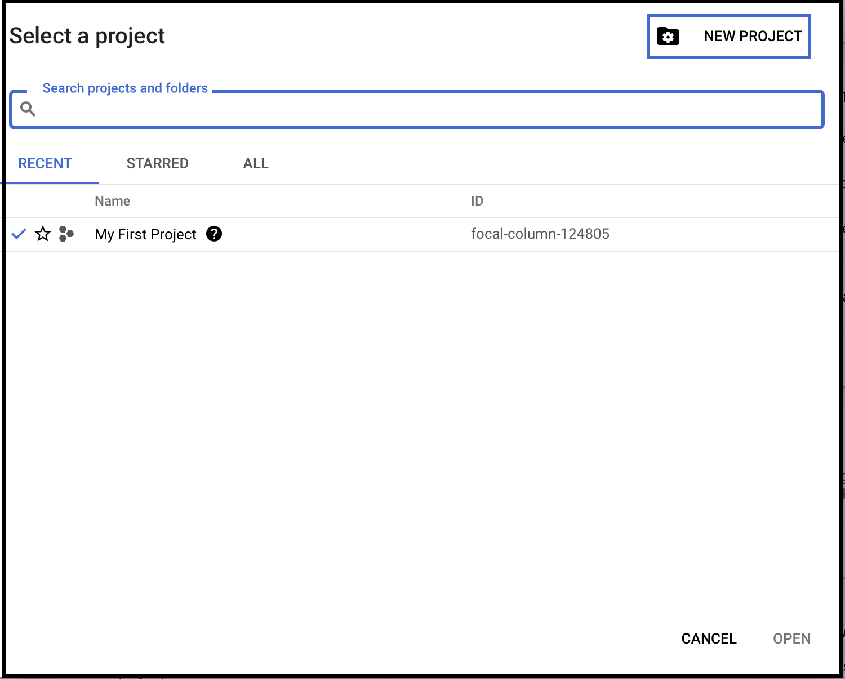This screenshot has height=679, width=845.
Task: Sort by the Name column header
Action: 112,200
